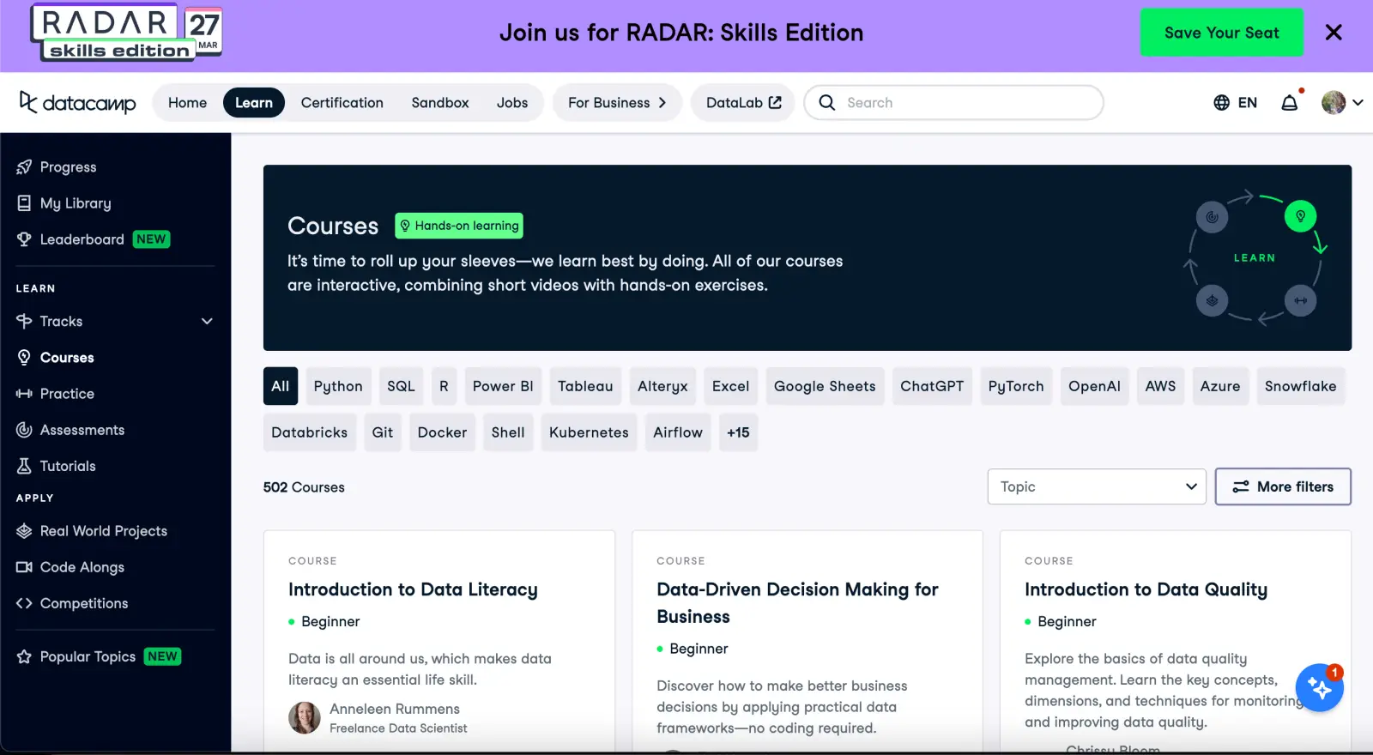The image size is (1373, 755).
Task: Open the AI assistant sparkle button
Action: [1320, 688]
